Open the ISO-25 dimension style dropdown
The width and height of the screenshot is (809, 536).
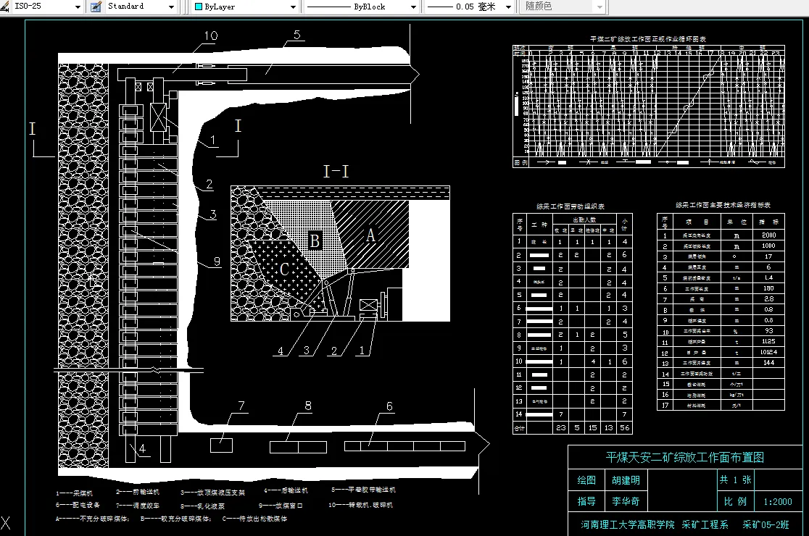(78, 7)
